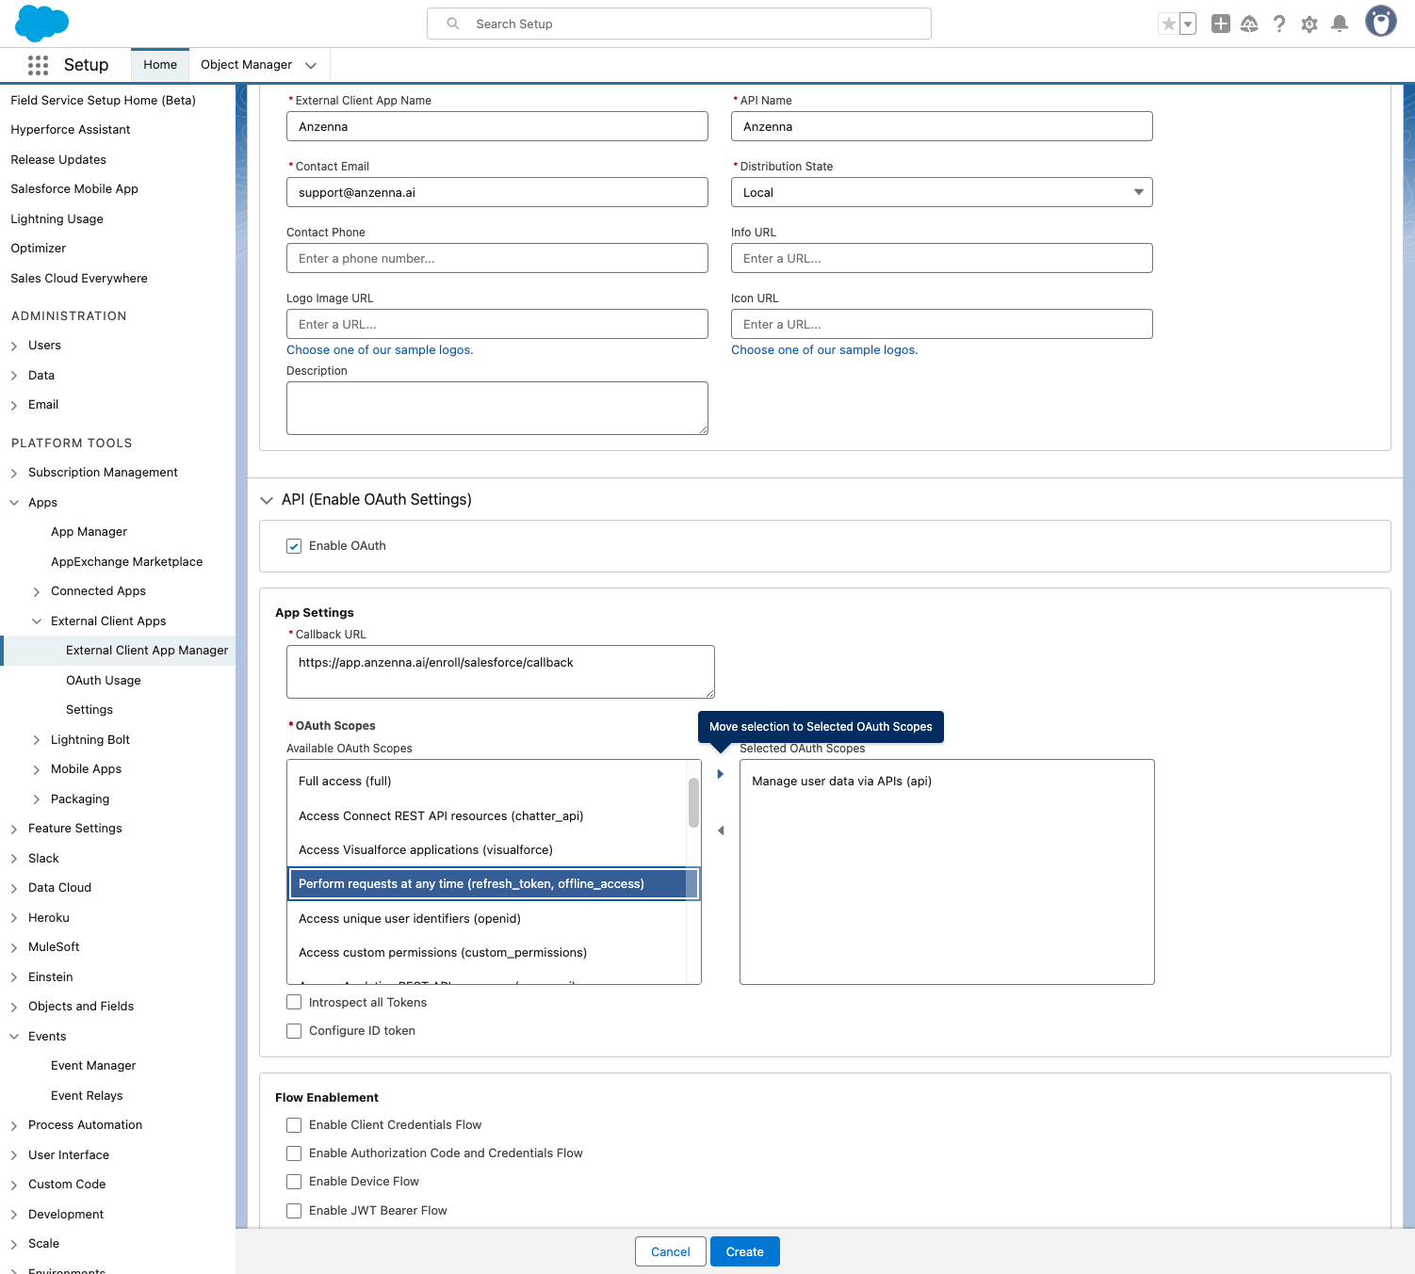The image size is (1415, 1274).
Task: Click the Available OAuth Scopes scrollbar
Action: click(693, 803)
